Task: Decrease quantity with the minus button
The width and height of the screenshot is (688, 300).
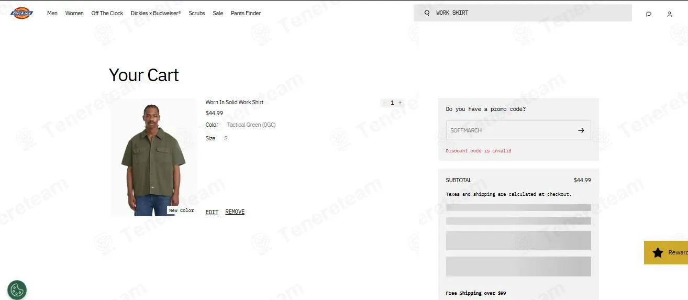Action: point(384,103)
